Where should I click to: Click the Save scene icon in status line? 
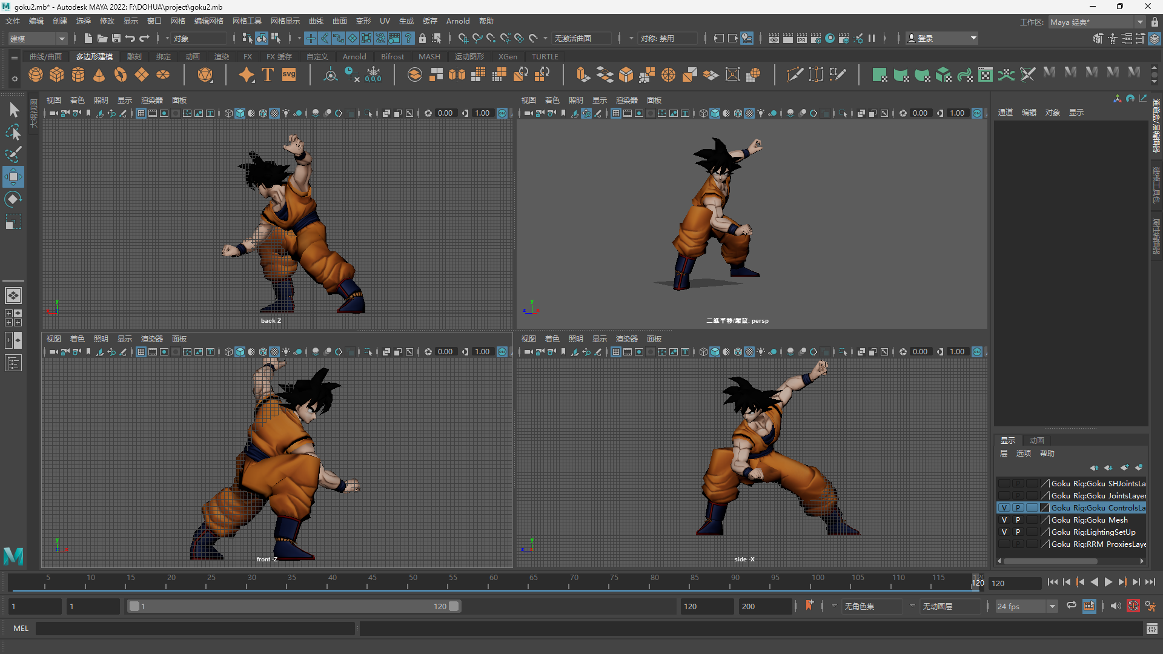116,38
